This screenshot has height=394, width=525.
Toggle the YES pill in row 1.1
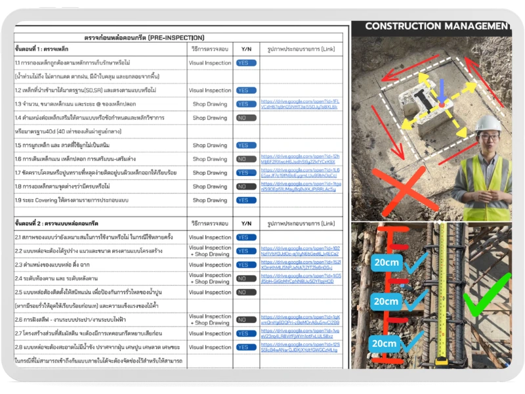pyautogui.click(x=246, y=63)
